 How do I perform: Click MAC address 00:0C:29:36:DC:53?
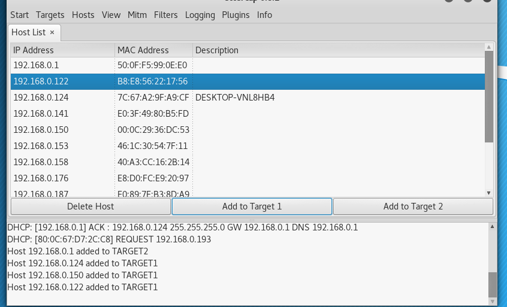153,130
